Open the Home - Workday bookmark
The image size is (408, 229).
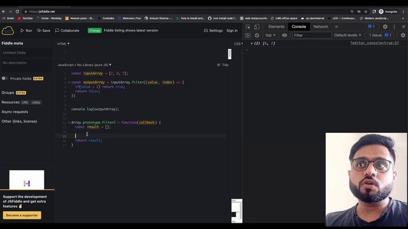pos(49,18)
